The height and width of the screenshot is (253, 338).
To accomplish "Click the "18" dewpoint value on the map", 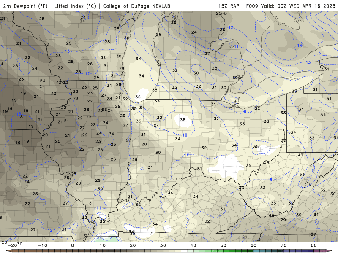I will 20,117.
